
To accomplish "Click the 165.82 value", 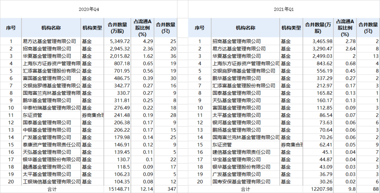I will (325, 93).
